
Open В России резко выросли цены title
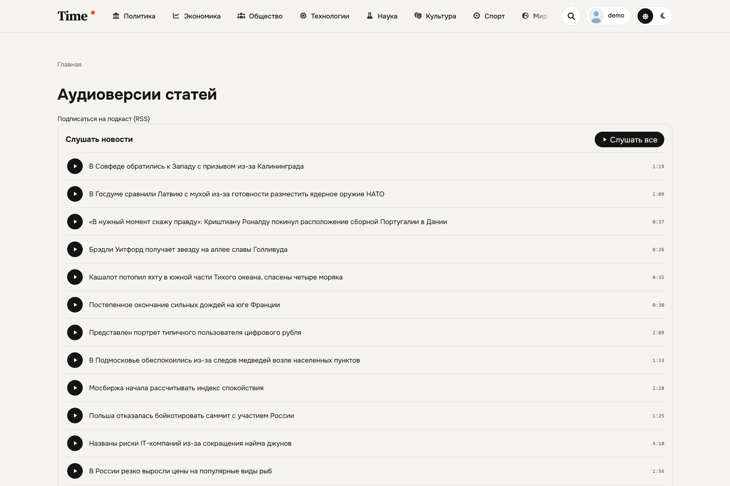180,471
